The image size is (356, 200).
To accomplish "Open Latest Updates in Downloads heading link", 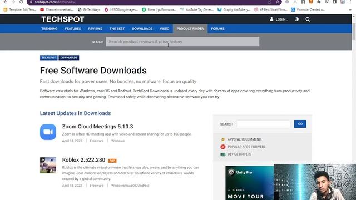I will coord(76,113).
